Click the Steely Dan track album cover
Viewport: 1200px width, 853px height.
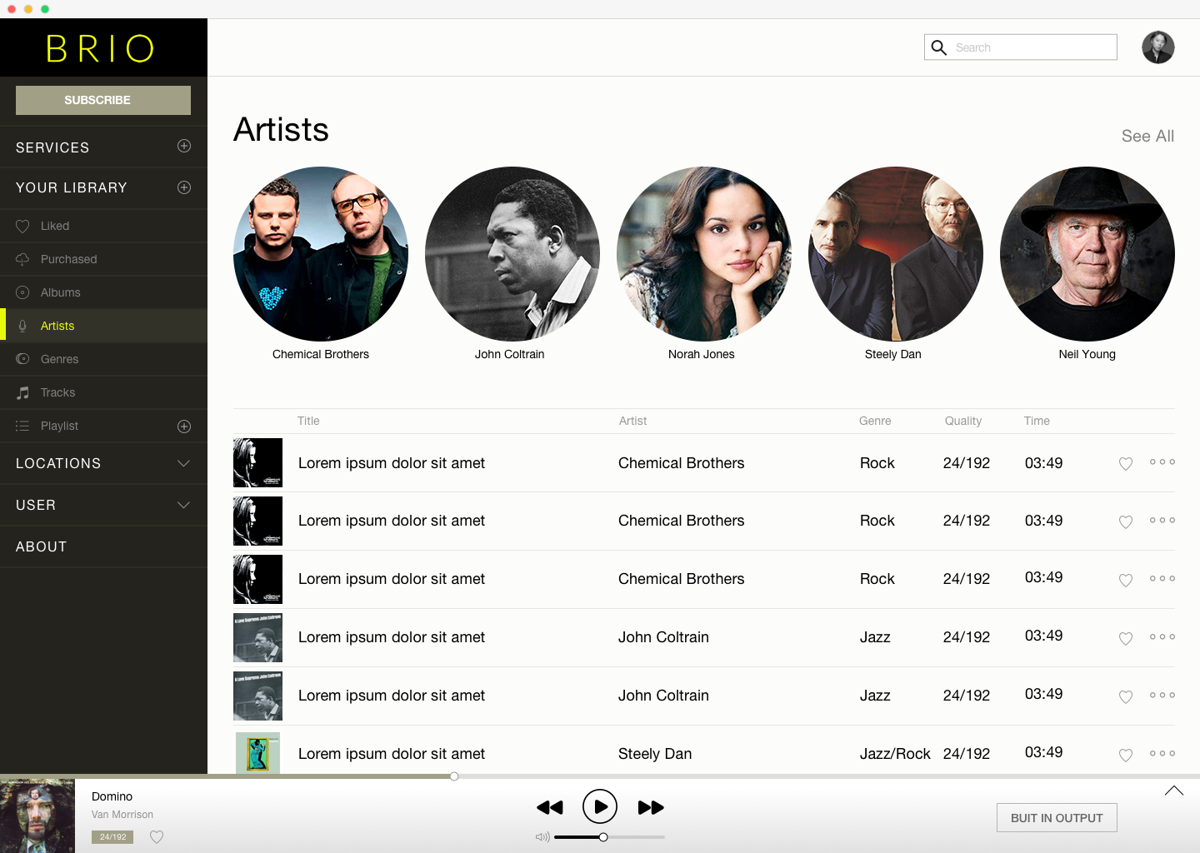point(257,752)
